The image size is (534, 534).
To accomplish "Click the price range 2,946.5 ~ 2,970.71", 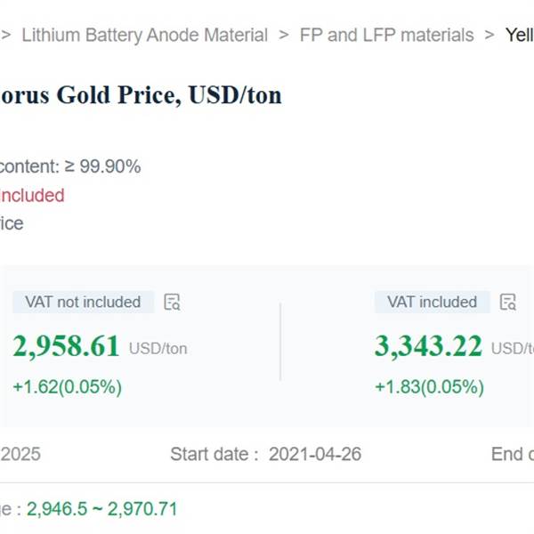I will (101, 509).
